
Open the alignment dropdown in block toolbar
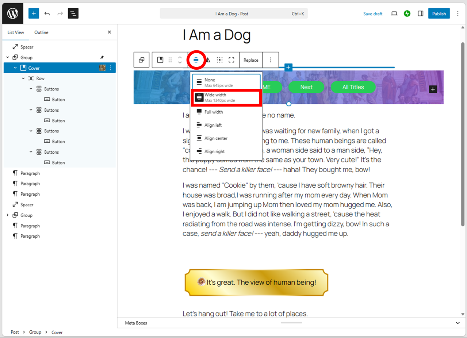click(196, 60)
